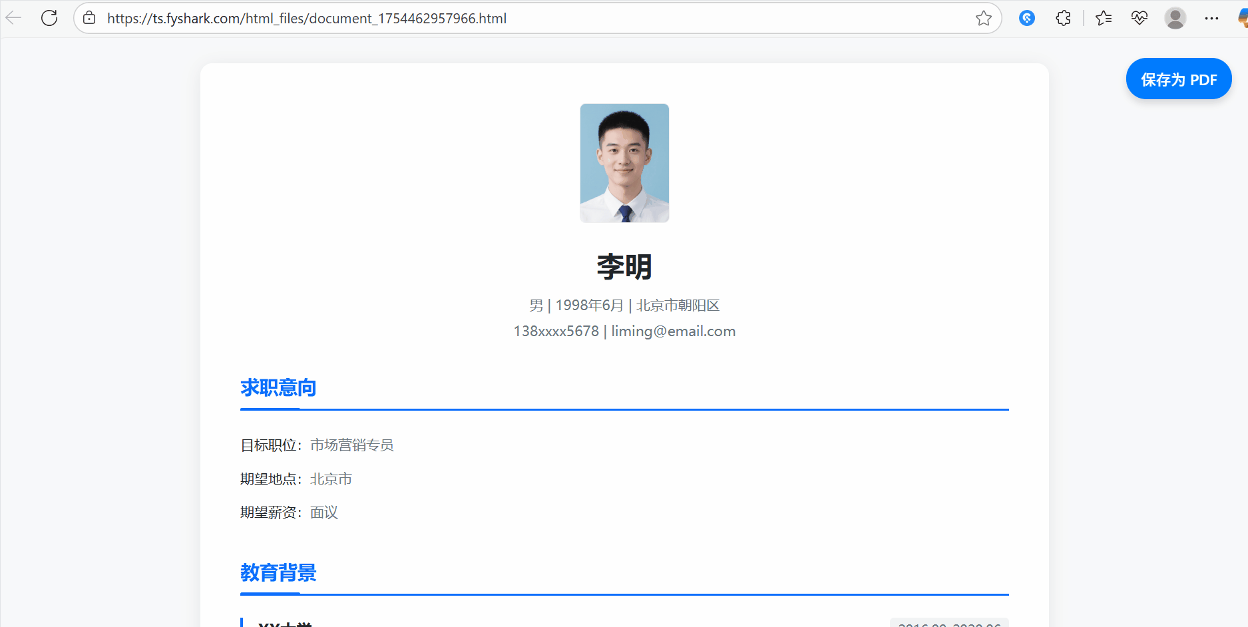Open the Extensions puzzle icon
The height and width of the screenshot is (627, 1248).
pyautogui.click(x=1063, y=18)
